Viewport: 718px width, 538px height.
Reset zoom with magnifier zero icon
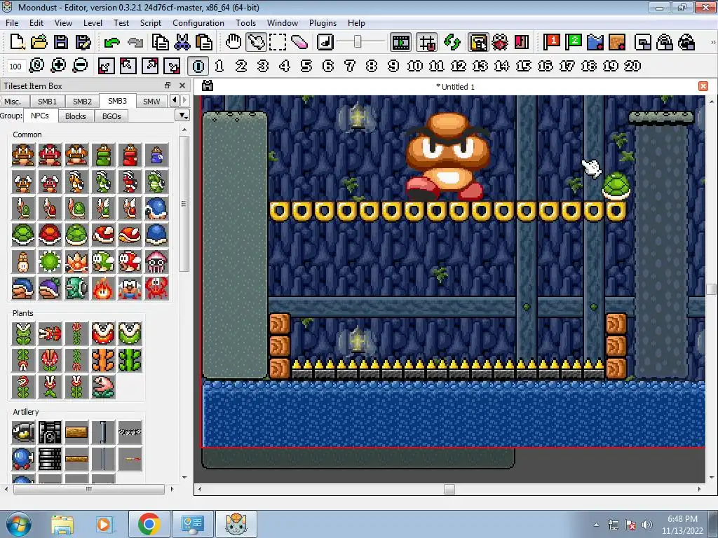pos(36,66)
